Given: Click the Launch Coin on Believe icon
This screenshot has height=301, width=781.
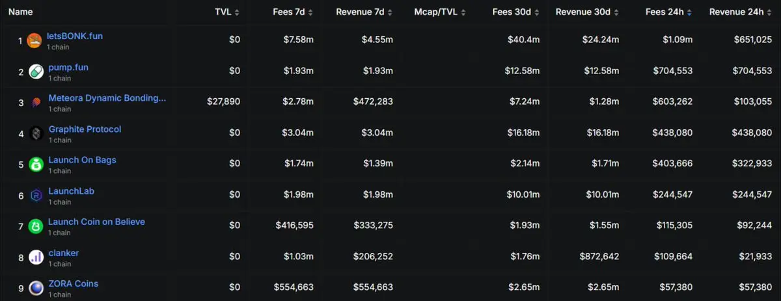Looking at the screenshot, I should (36, 226).
